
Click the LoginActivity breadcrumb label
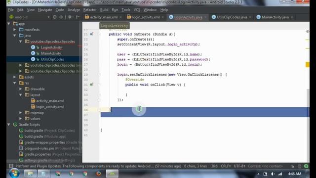pyautogui.click(x=115, y=26)
